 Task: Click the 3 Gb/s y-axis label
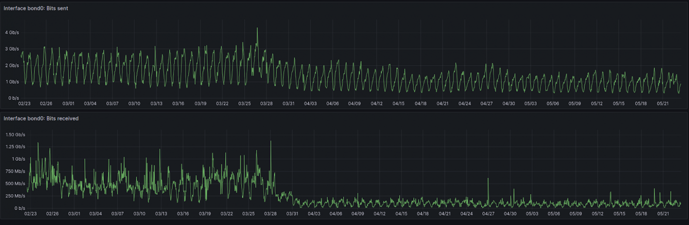11,49
